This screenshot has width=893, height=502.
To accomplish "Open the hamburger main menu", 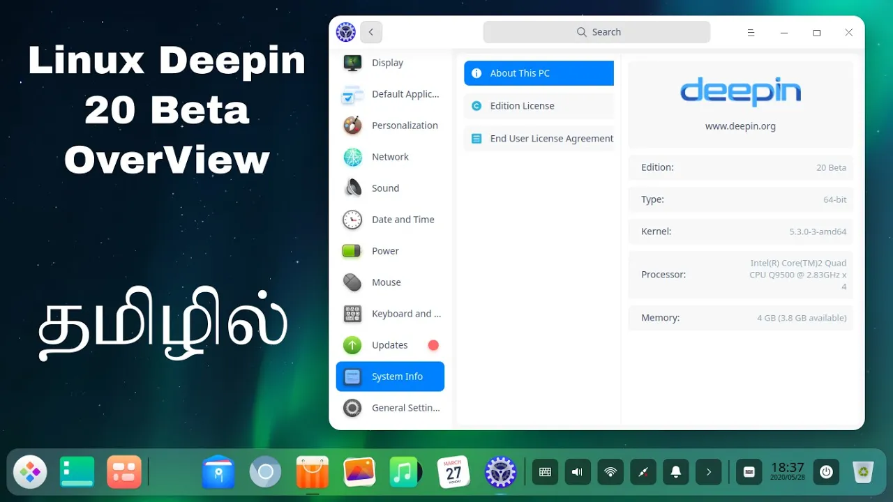I will coord(751,33).
